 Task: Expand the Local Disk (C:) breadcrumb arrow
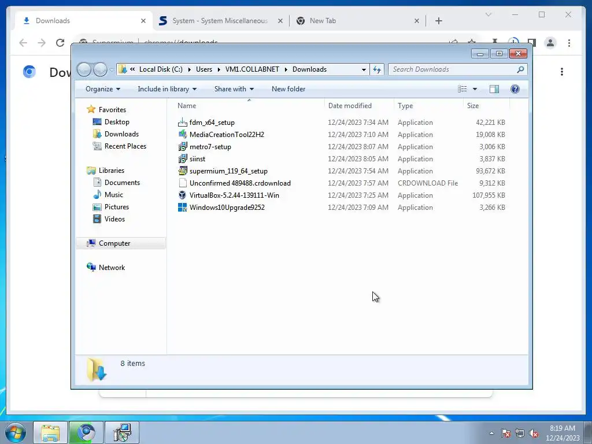pyautogui.click(x=189, y=69)
